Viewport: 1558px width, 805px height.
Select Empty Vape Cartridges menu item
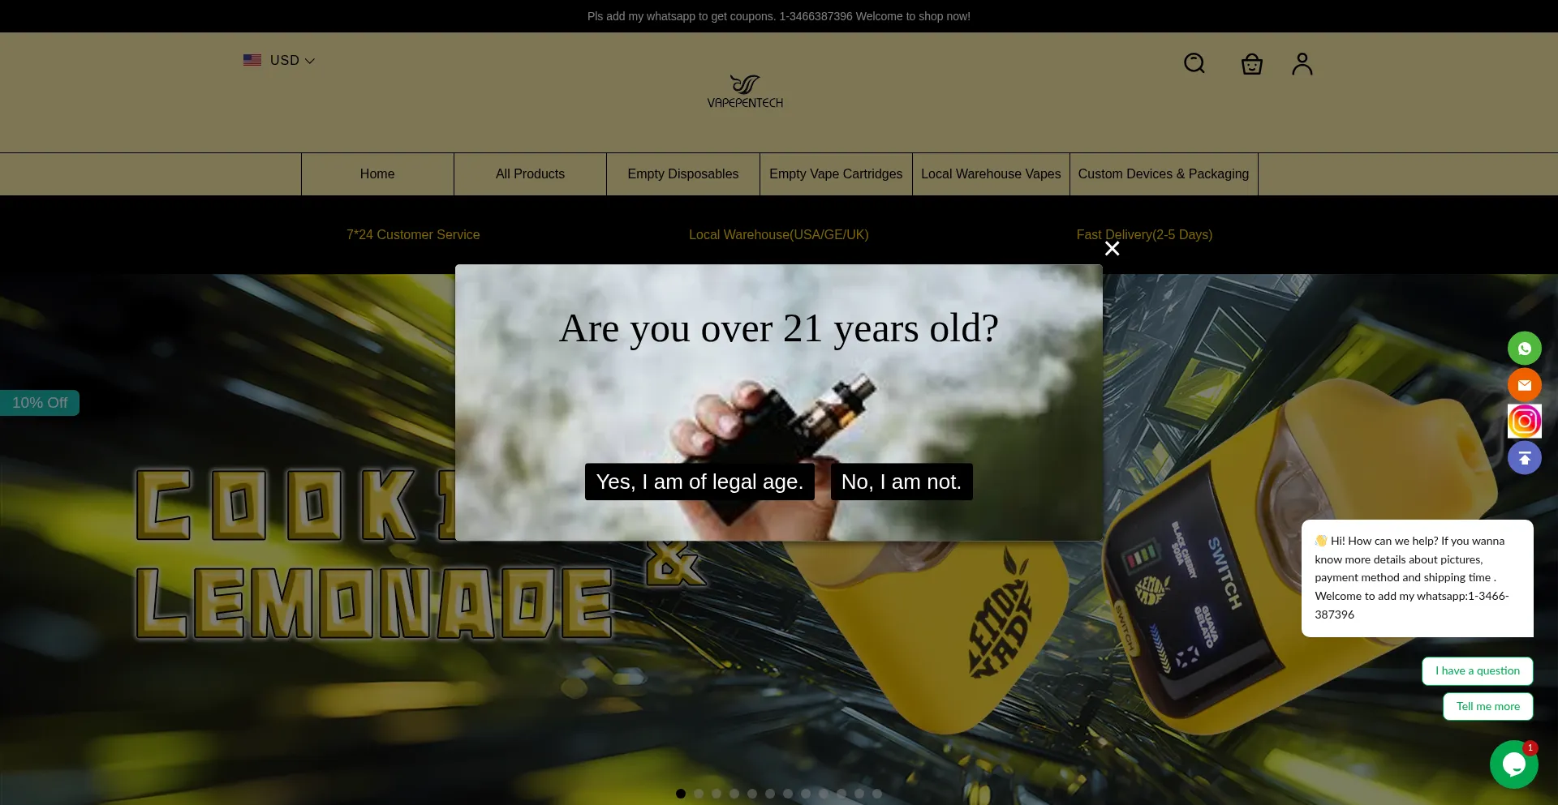[836, 174]
